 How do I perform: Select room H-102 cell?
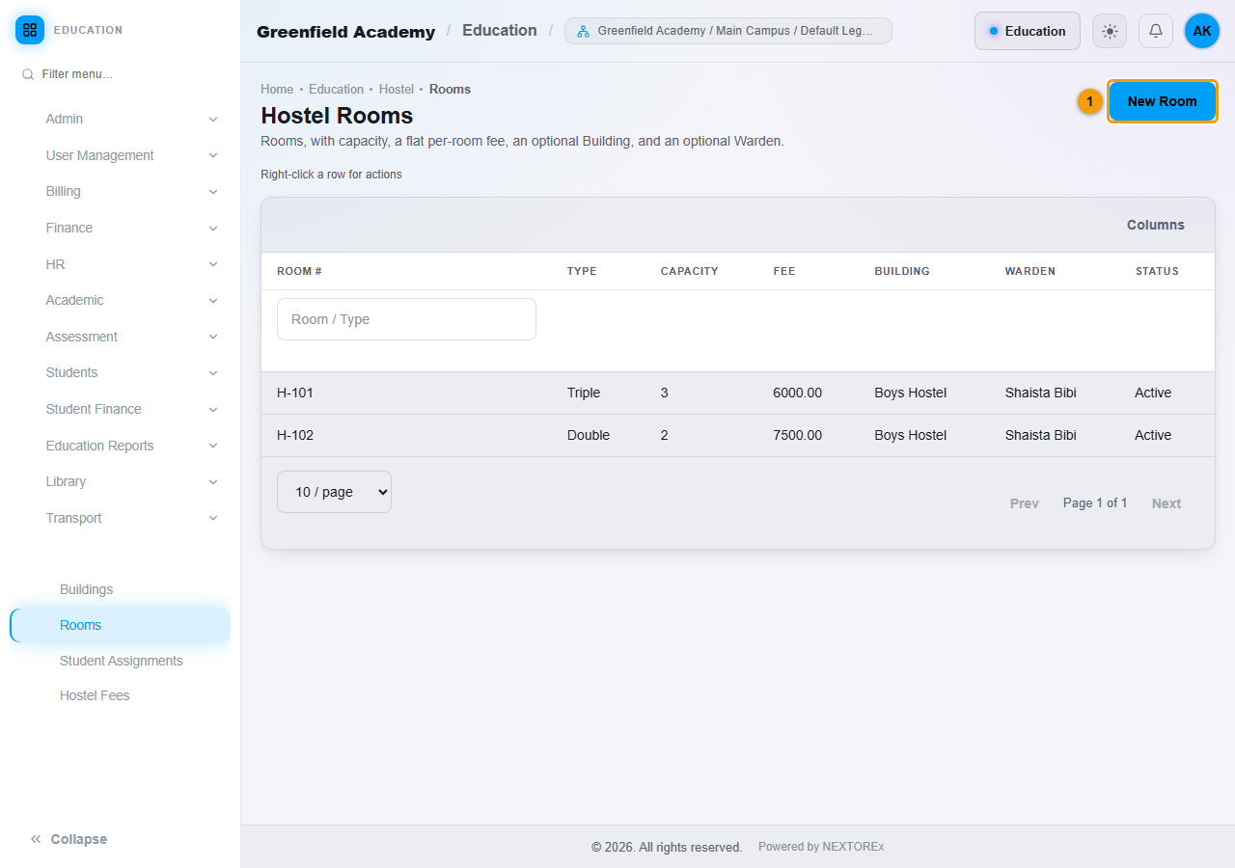click(295, 435)
